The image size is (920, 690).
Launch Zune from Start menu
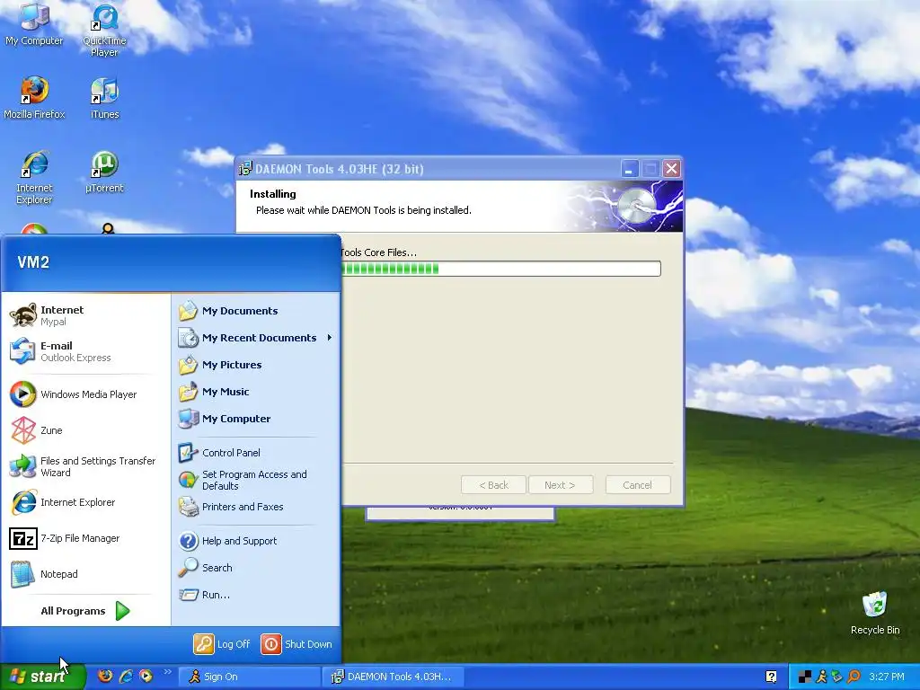(x=86, y=430)
